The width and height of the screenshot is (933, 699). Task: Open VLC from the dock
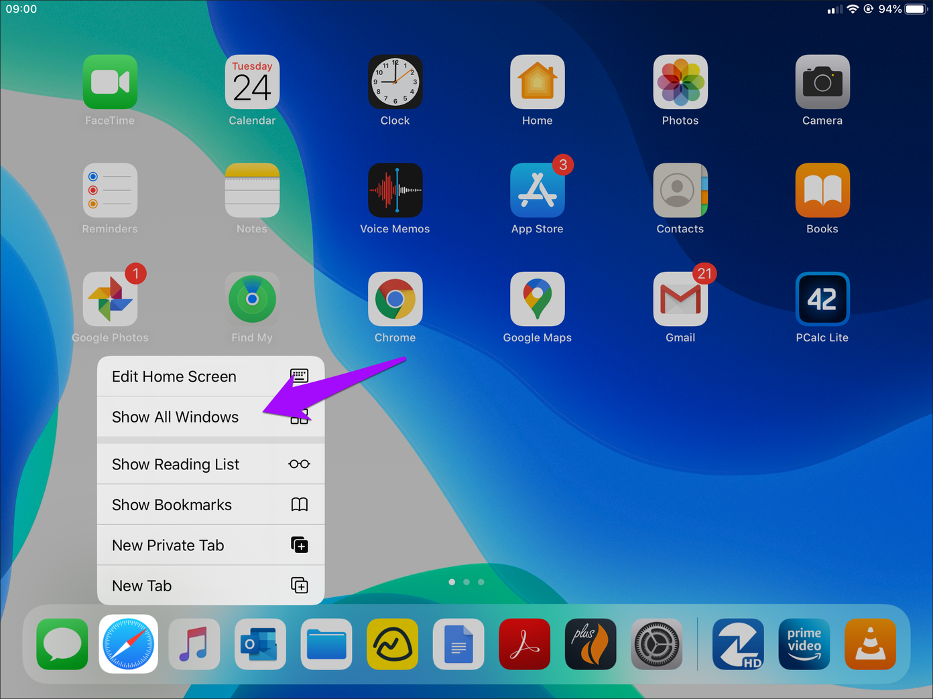869,644
